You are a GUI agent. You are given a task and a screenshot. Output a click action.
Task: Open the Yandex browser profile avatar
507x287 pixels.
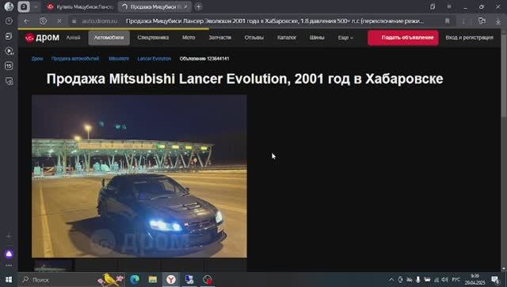(x=9, y=6)
